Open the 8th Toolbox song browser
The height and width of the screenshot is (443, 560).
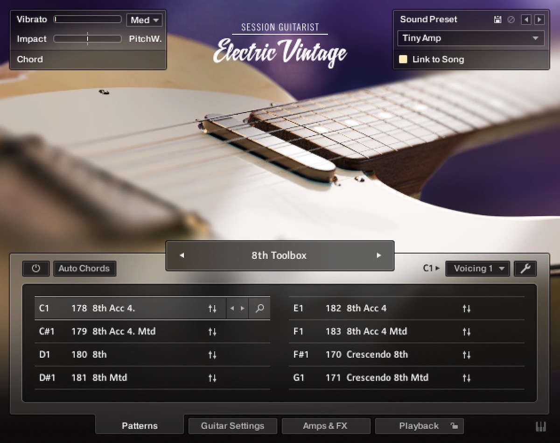click(x=279, y=255)
